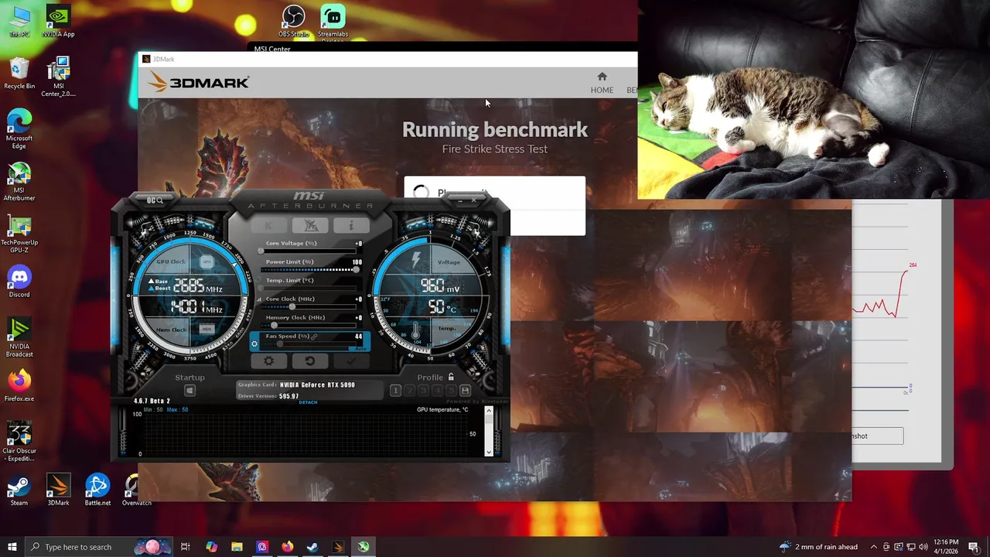The width and height of the screenshot is (990, 557).
Task: Open the 3DMark desktop shortcut
Action: 58,490
